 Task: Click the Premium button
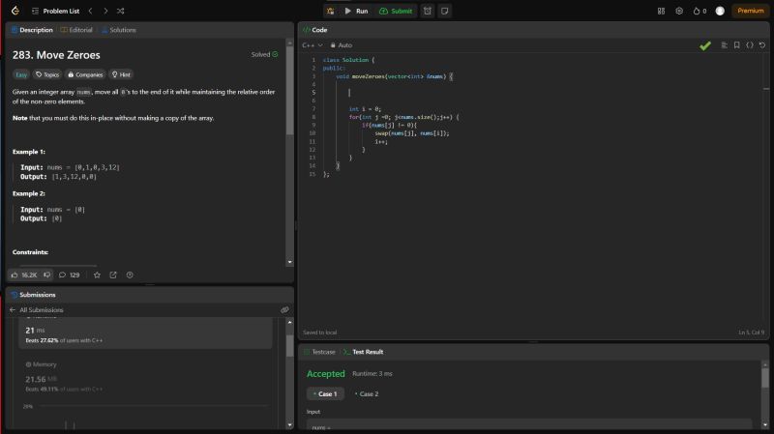(x=751, y=11)
